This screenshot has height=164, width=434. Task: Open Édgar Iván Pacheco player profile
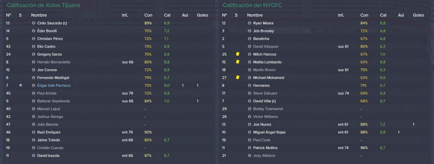tap(54, 86)
